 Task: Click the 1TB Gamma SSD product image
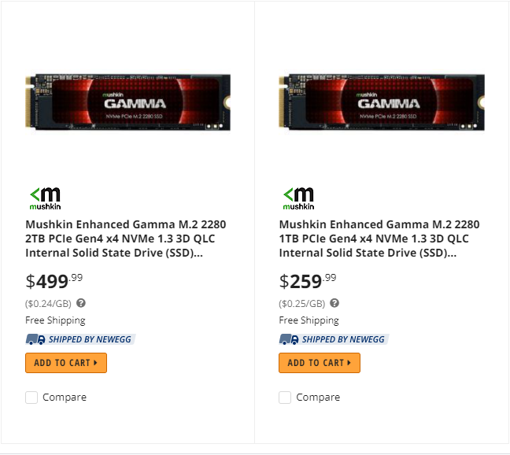381,103
